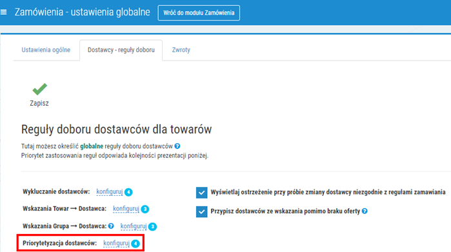
Task: Click help icon beside Wskazania Grupa → Dostawca
Action: coord(111,226)
